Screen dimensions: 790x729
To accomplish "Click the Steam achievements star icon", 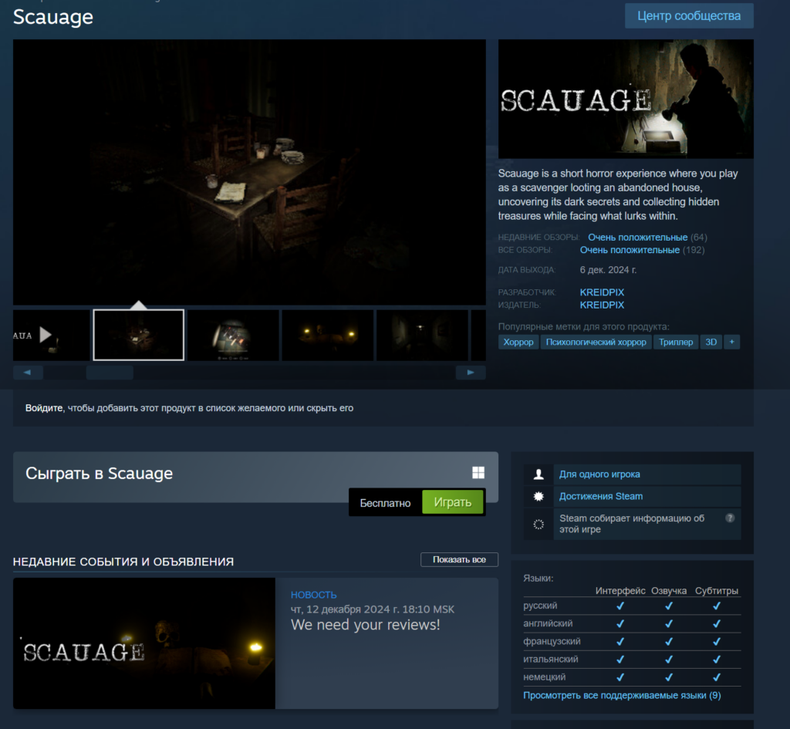I will 538,496.
